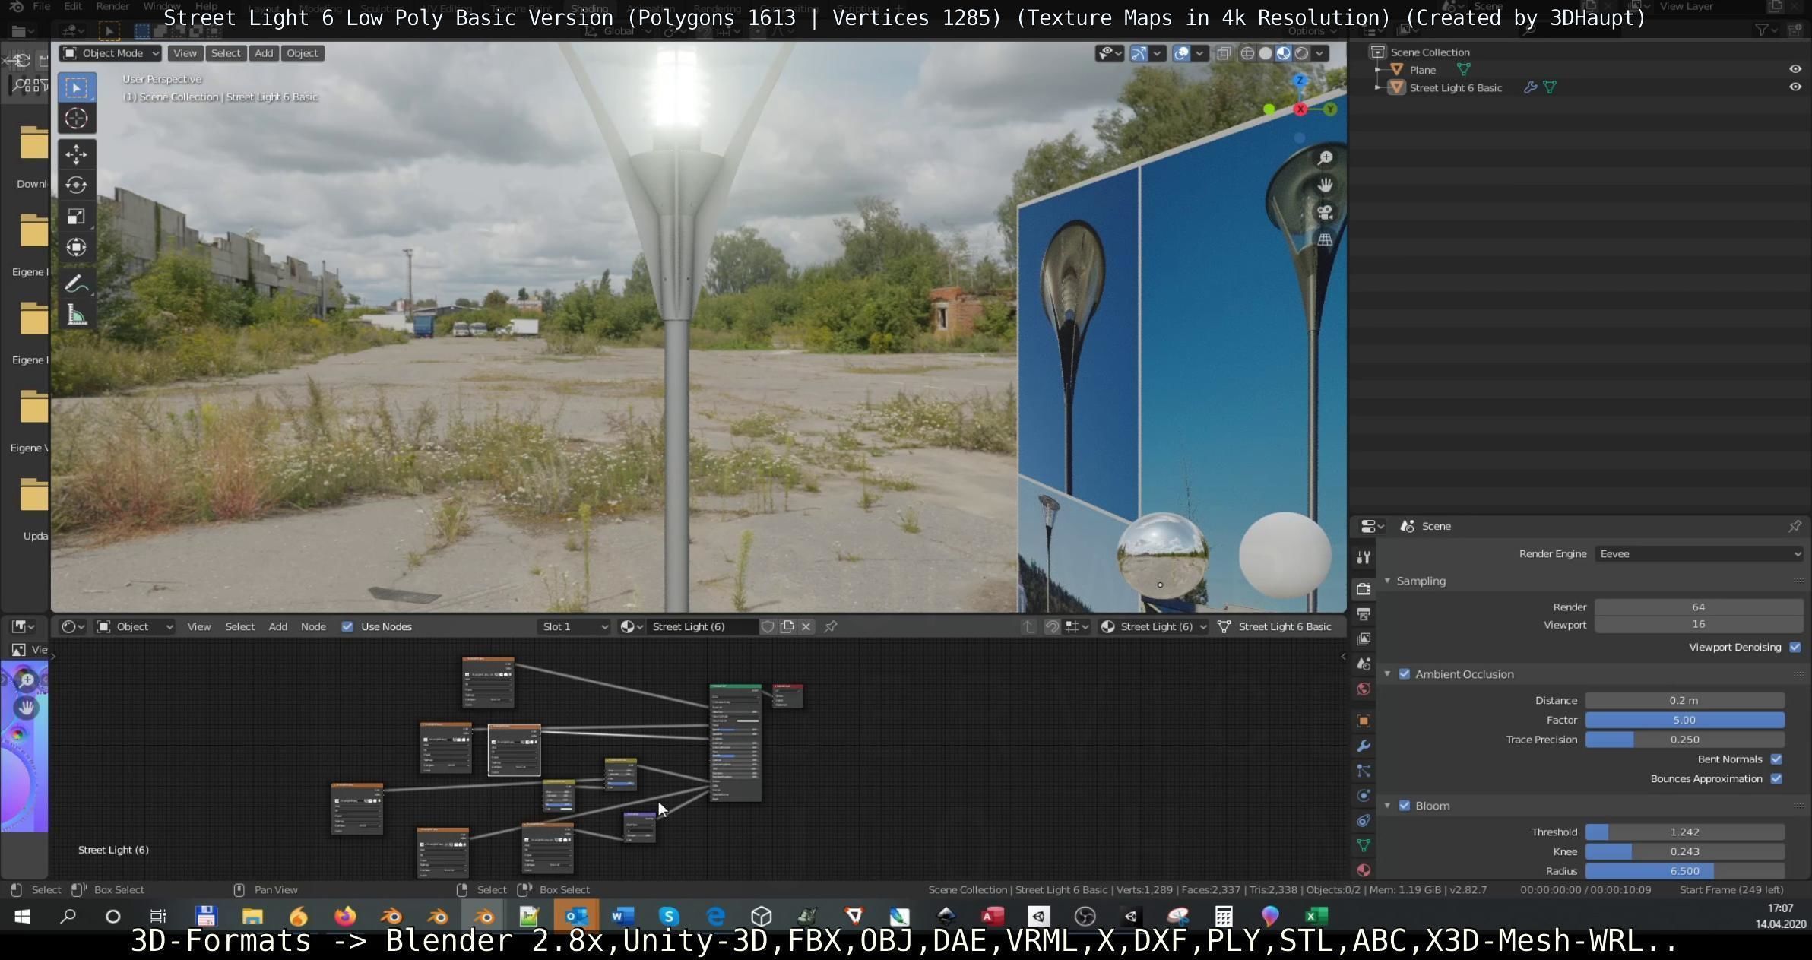Open the Modifier wrench properties tab
The width and height of the screenshot is (1812, 960).
coord(1364,746)
